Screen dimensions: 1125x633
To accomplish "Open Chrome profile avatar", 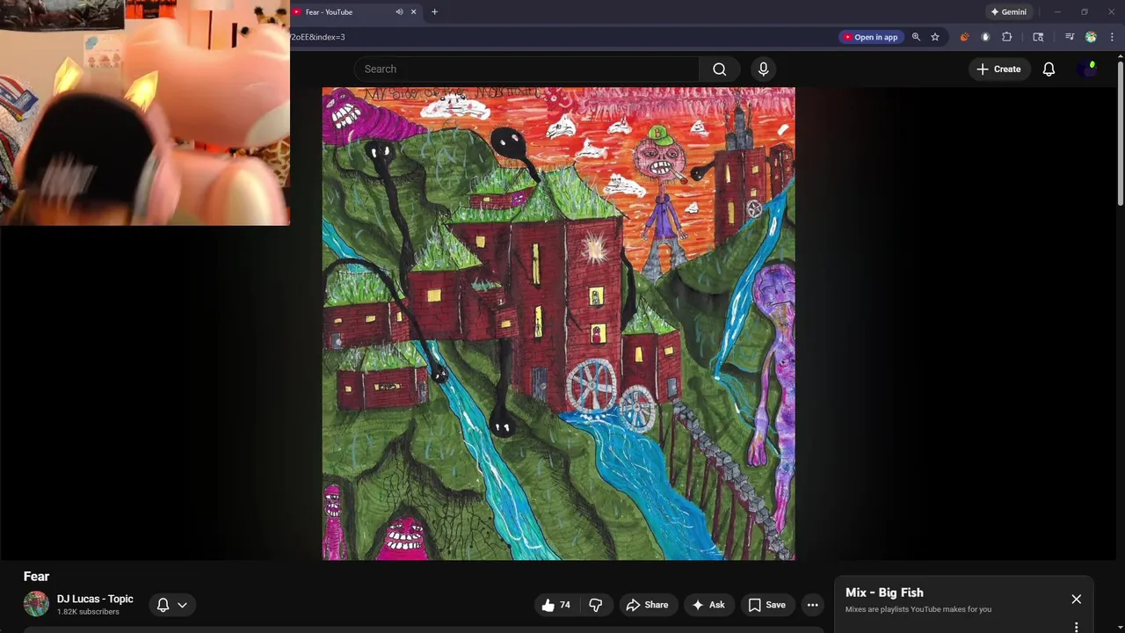I will (x=1091, y=37).
